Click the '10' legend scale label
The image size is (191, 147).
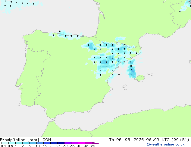[x=38, y=146]
